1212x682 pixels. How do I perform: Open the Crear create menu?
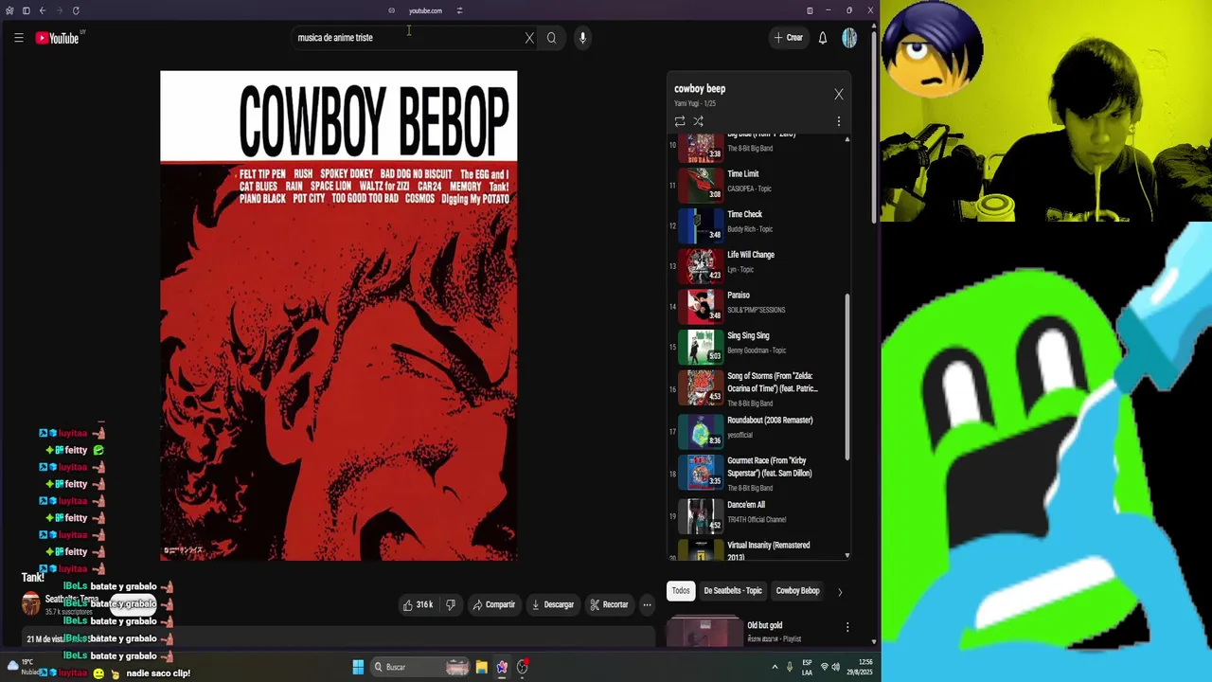[788, 38]
